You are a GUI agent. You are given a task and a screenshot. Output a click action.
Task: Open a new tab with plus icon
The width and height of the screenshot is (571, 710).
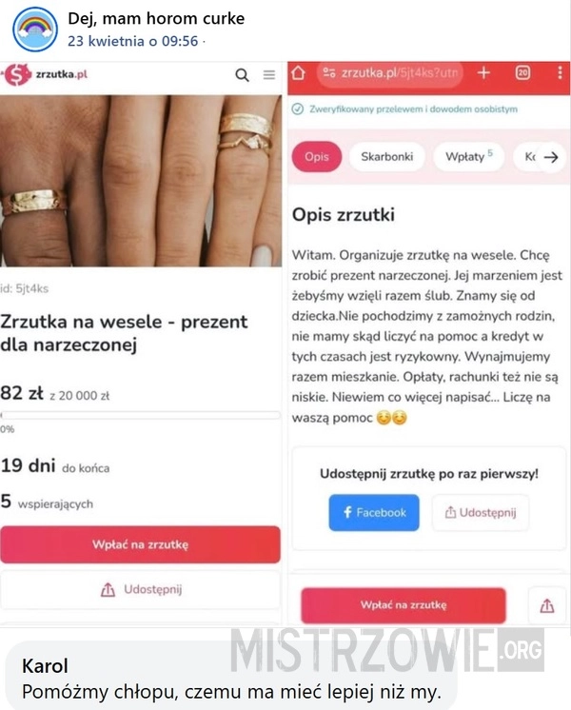click(x=483, y=72)
